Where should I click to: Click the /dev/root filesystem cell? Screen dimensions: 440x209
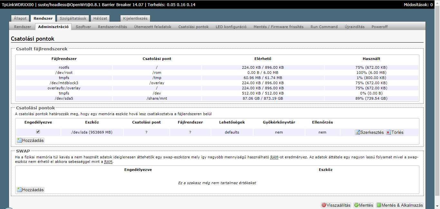[64, 73]
